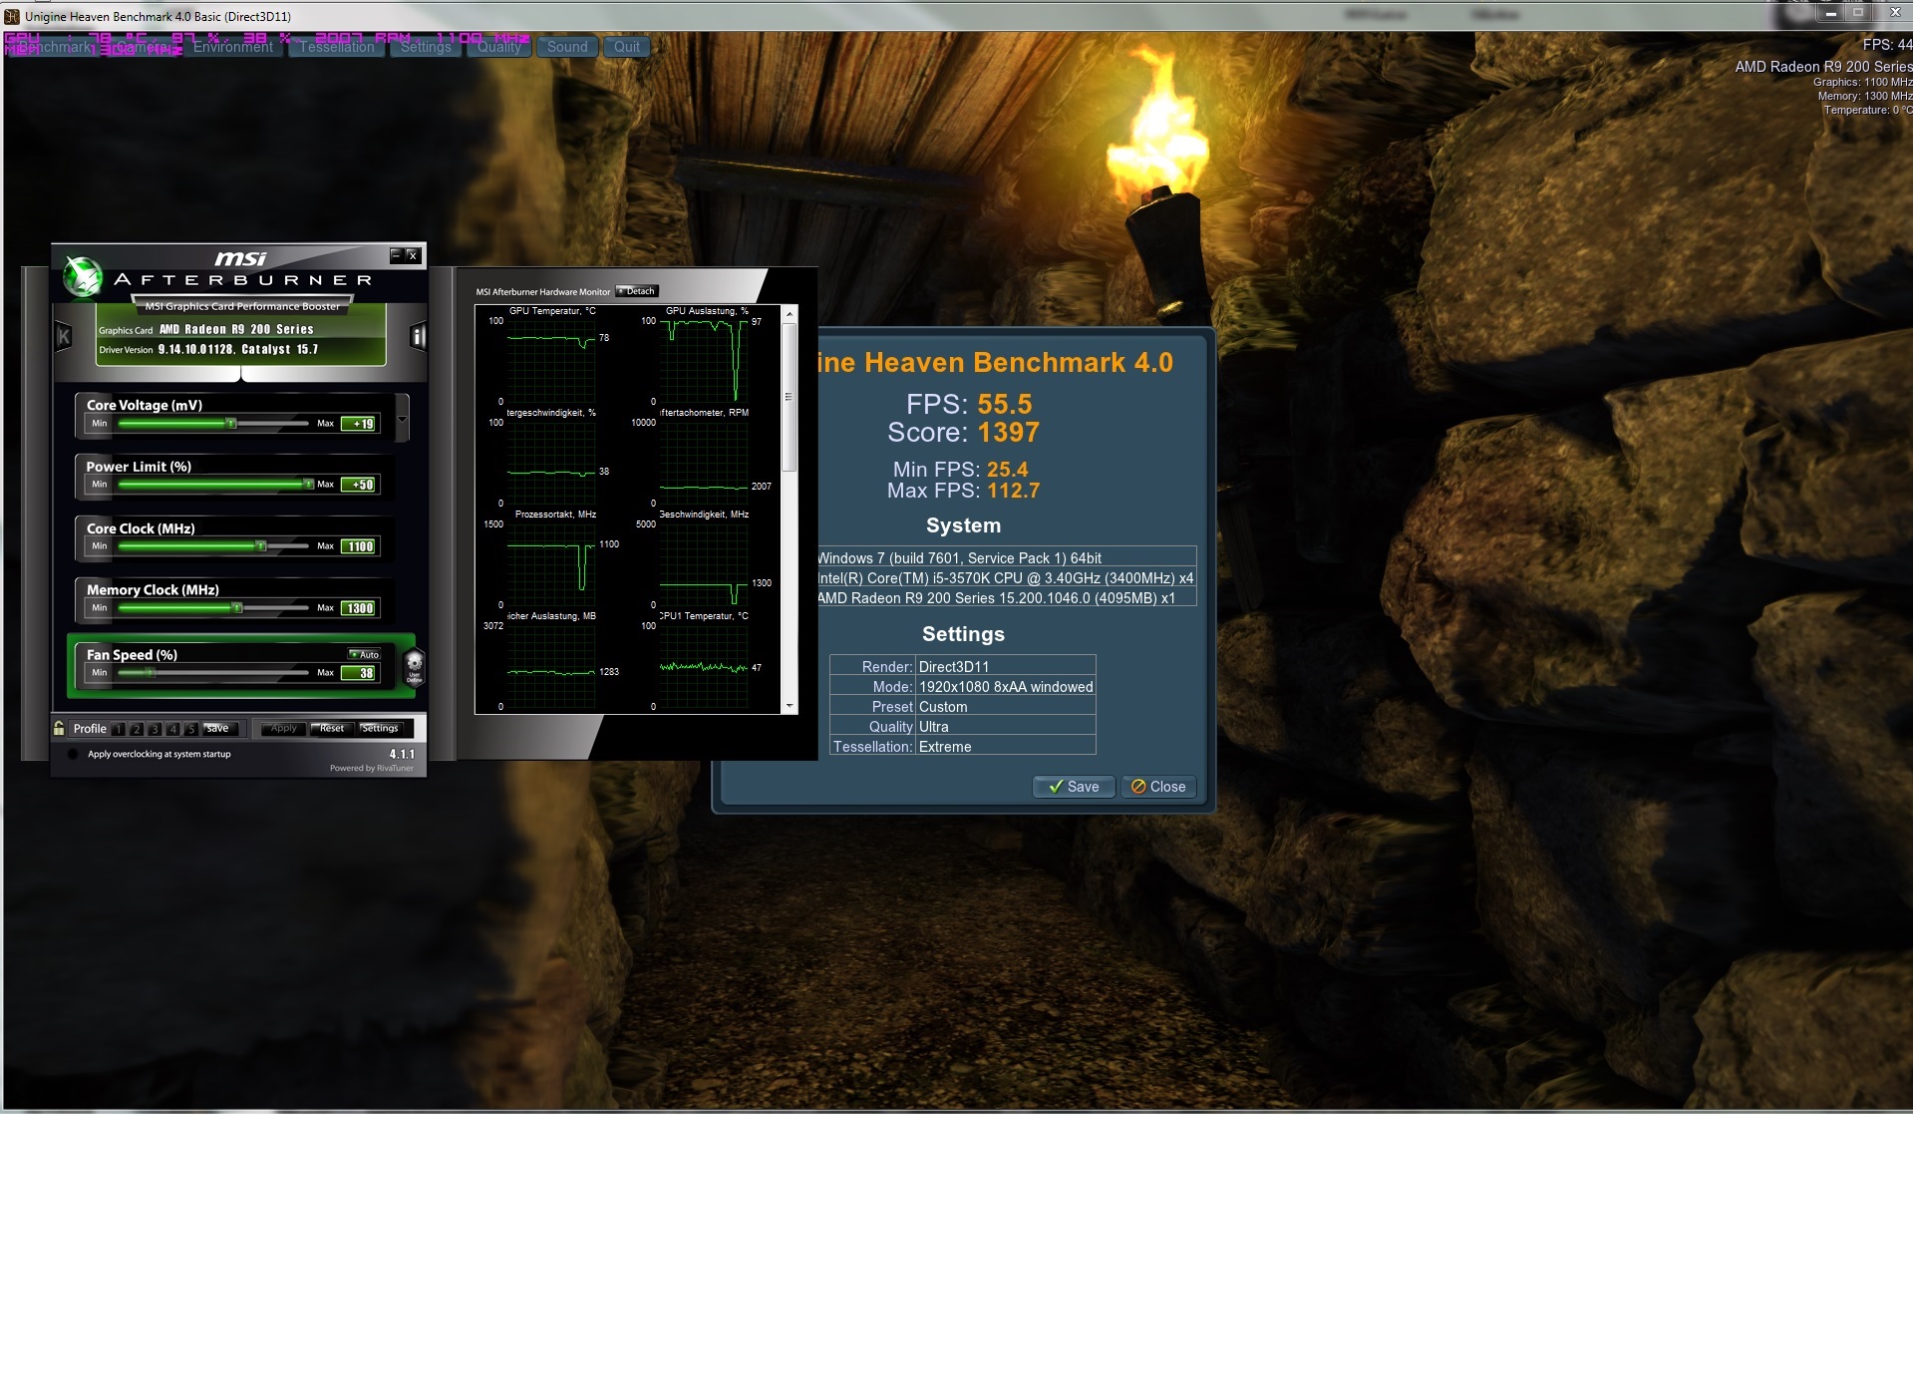The width and height of the screenshot is (1913, 1379).
Task: Click the Render 'Direct3D11' cell
Action: [x=1006, y=667]
